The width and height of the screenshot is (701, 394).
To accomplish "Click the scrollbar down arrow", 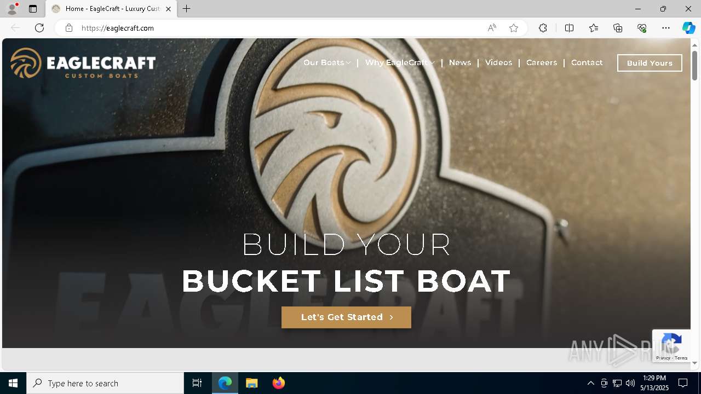I will [694, 362].
